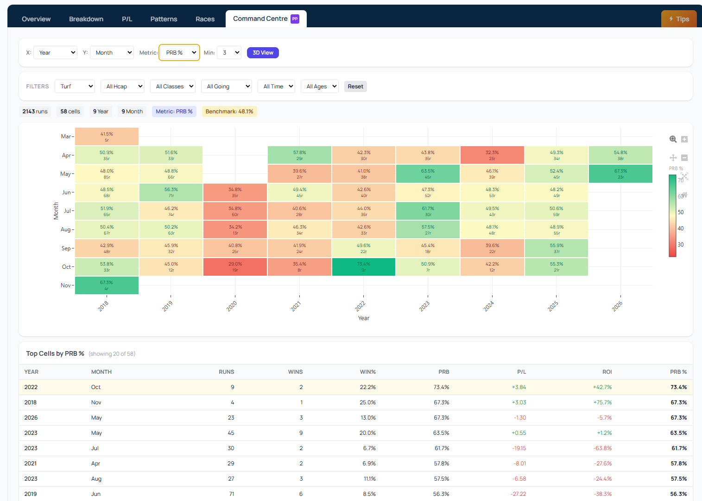Click the Oct 2022 heatmap cell 73.4%
The height and width of the screenshot is (501, 702).
364,267
